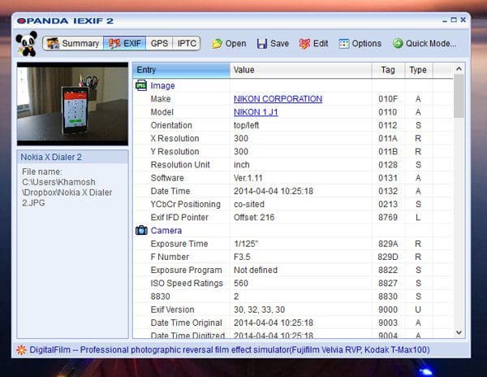487x377 pixels.
Task: Open the NIKON 1 J1 link
Action: (256, 112)
